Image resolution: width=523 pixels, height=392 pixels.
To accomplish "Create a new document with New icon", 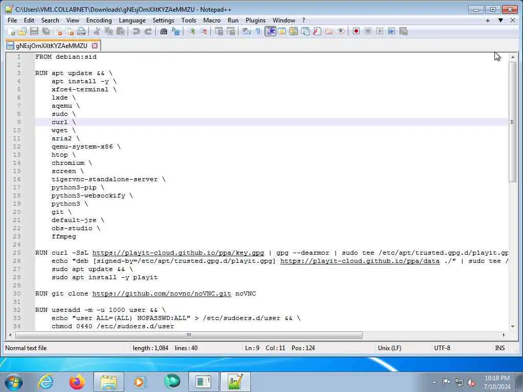I will (x=11, y=31).
